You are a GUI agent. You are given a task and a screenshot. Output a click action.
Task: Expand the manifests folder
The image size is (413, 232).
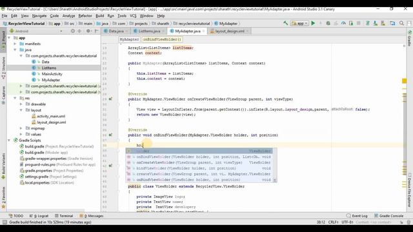[x=15, y=44]
